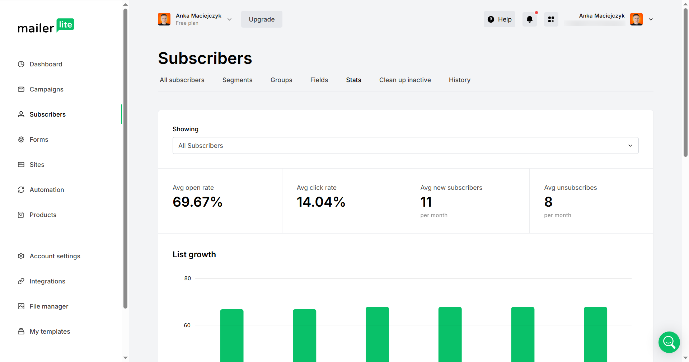Click the Integrations link icon
This screenshot has width=689, height=362.
tap(21, 281)
